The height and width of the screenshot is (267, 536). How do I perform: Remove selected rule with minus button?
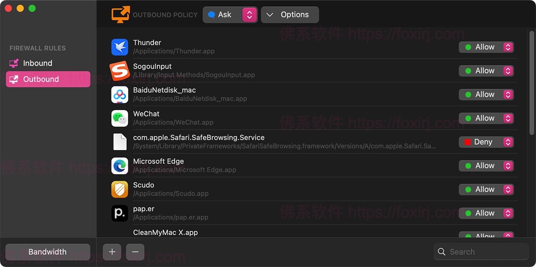point(135,252)
